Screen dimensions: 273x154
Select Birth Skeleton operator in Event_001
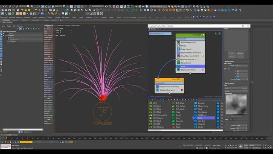pos(190,42)
